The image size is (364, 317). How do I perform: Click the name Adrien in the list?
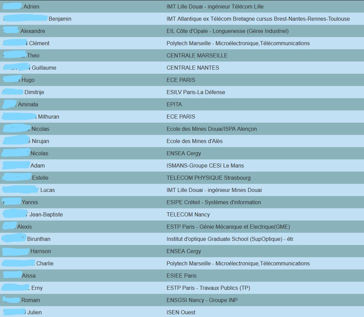click(x=31, y=6)
